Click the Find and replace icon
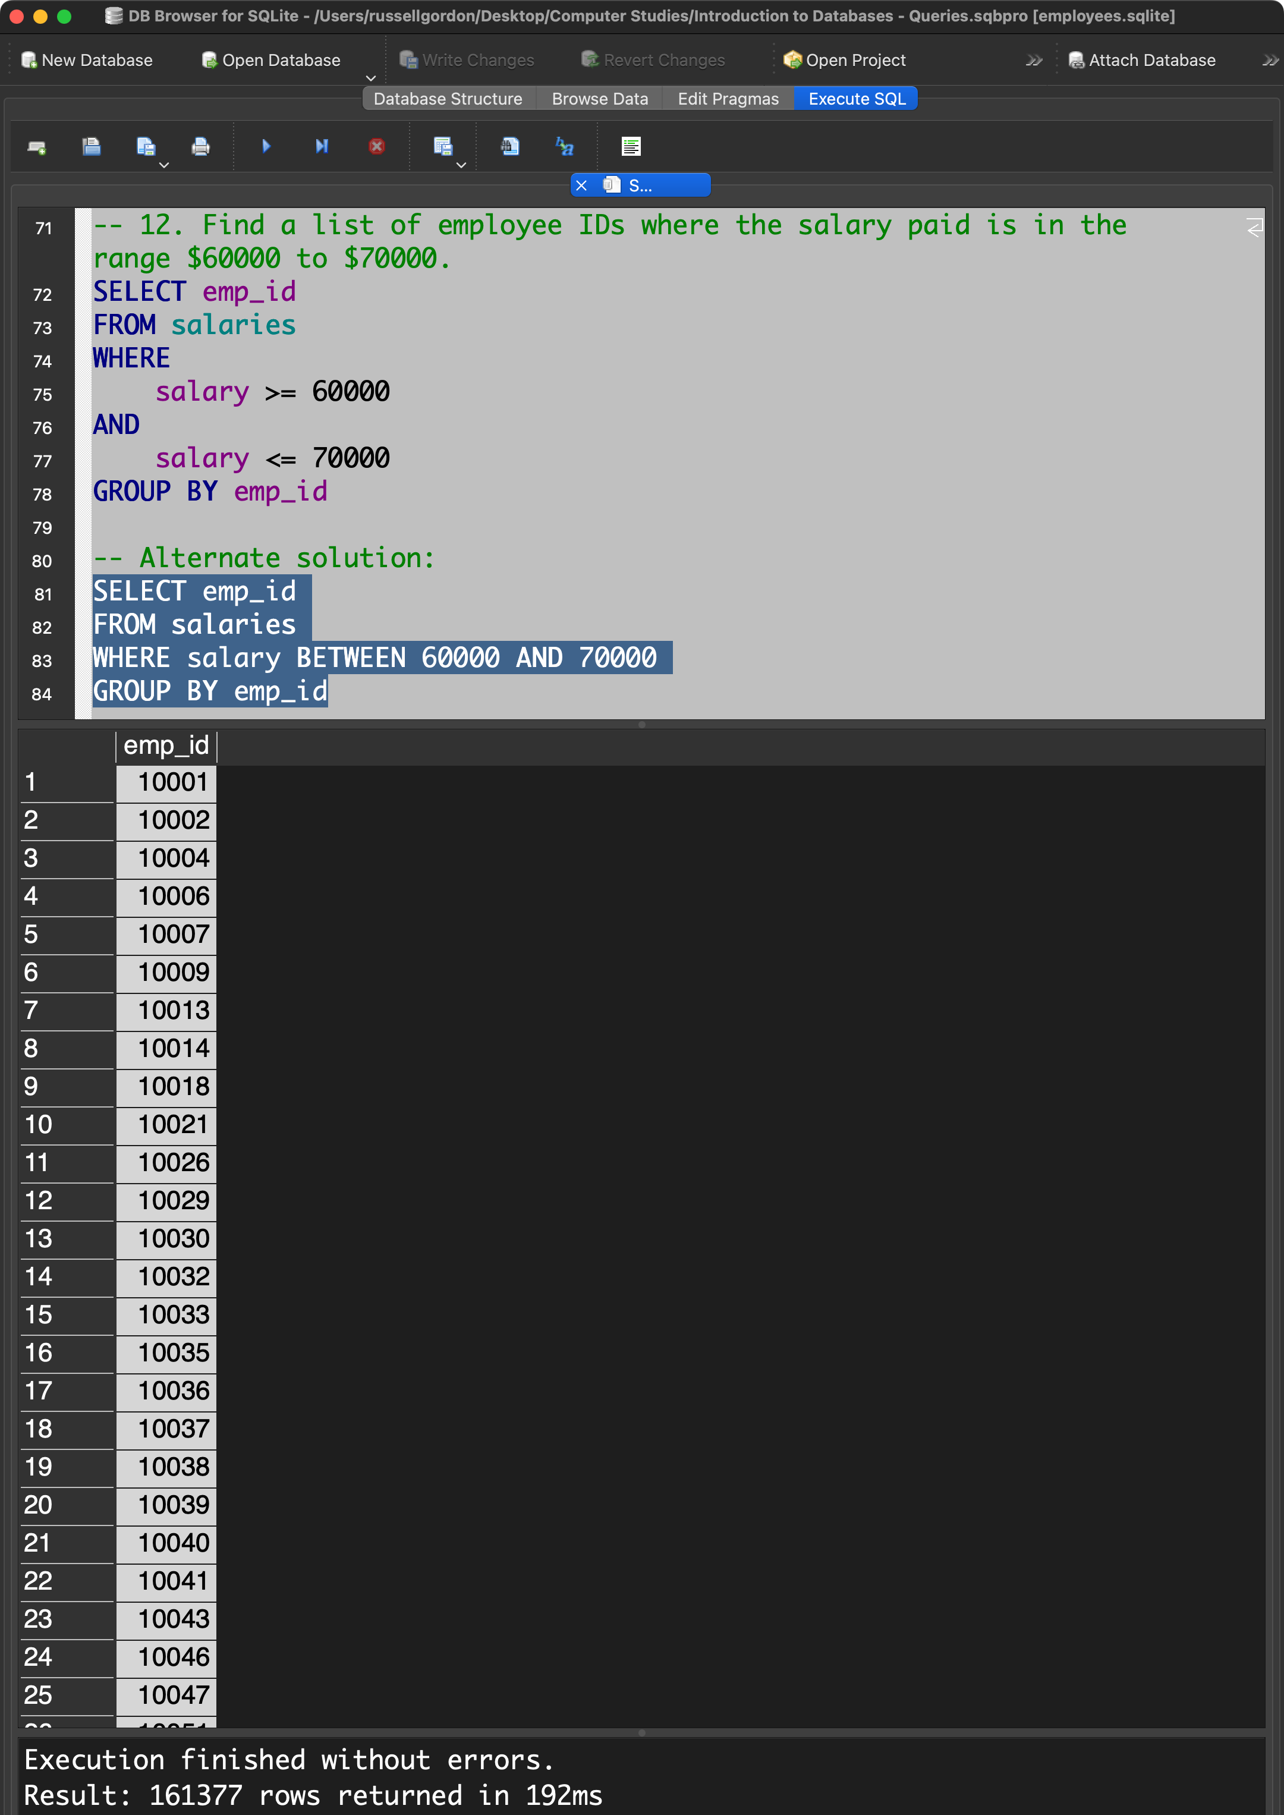Image resolution: width=1284 pixels, height=1815 pixels. point(565,146)
